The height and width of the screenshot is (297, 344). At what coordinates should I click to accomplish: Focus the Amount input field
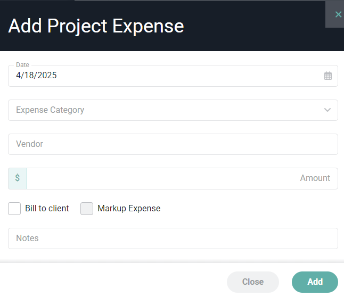(182, 178)
